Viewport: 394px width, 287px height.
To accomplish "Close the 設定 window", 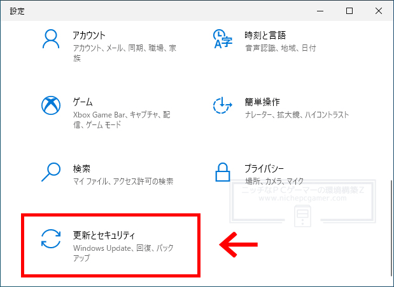I will 379,11.
